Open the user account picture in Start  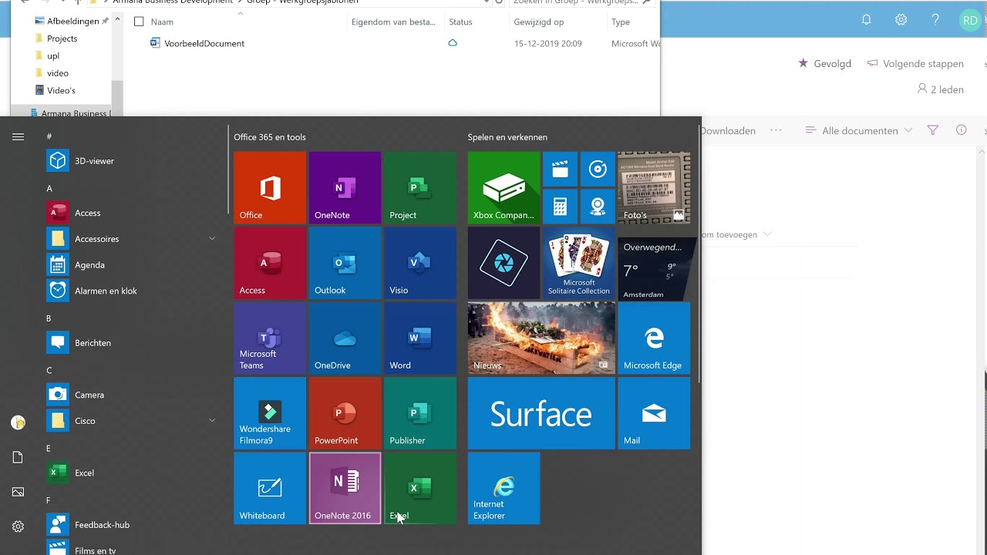point(18,422)
